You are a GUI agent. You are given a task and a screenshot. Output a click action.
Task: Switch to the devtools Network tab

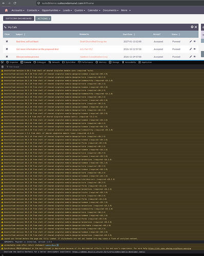[x=54, y=62]
